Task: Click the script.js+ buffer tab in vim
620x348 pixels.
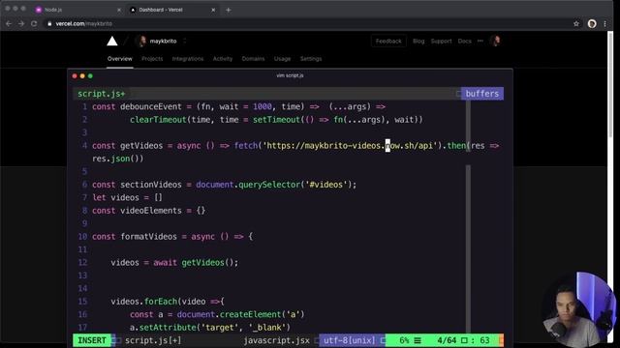Action: [x=102, y=94]
